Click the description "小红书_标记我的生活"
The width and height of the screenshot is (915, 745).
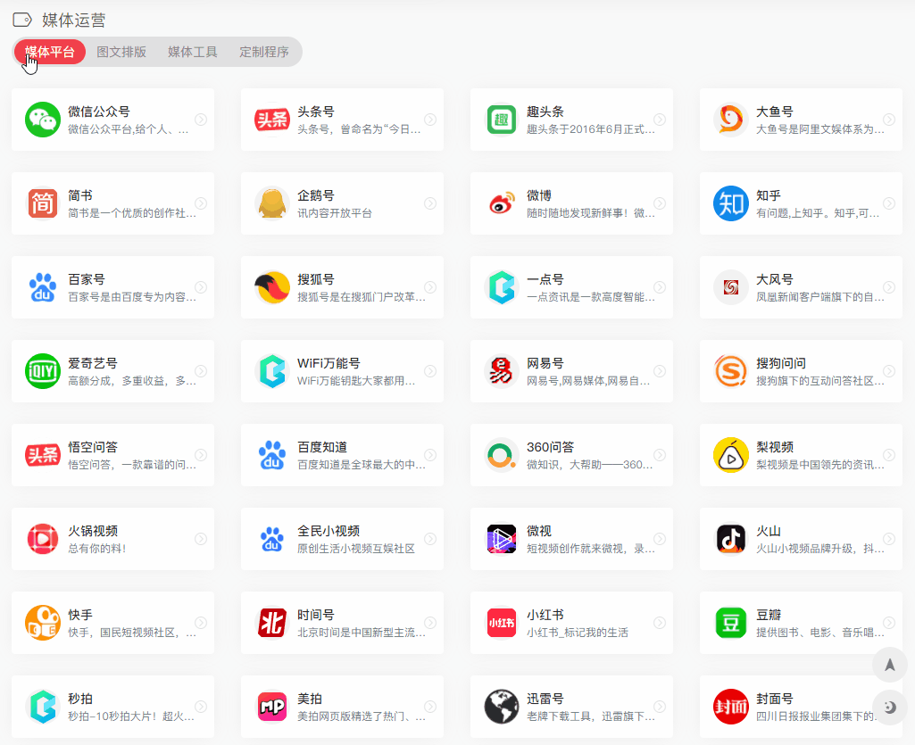tap(578, 633)
